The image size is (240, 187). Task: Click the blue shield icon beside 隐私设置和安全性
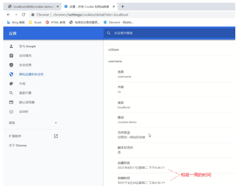(x=11, y=74)
